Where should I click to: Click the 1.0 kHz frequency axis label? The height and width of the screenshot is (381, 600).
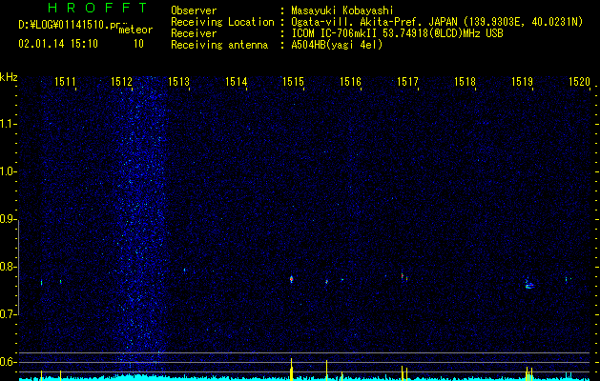coord(8,171)
